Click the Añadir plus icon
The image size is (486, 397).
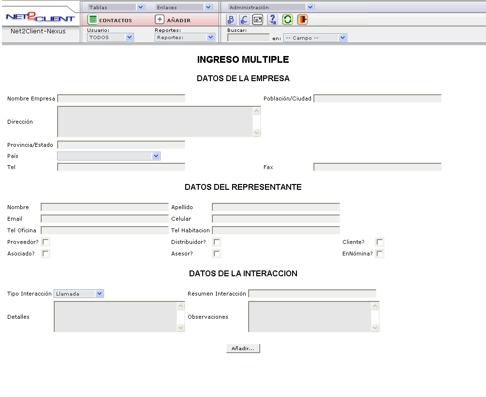(160, 20)
